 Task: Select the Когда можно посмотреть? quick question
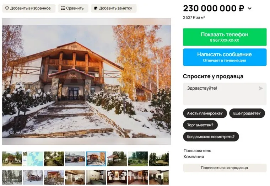[x=211, y=137]
